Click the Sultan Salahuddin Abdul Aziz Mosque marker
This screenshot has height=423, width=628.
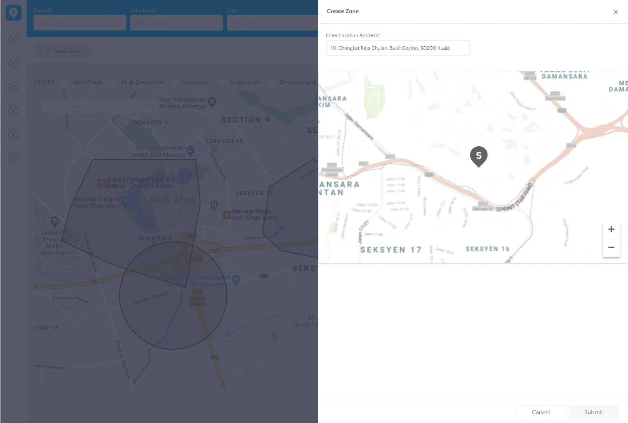click(x=190, y=151)
